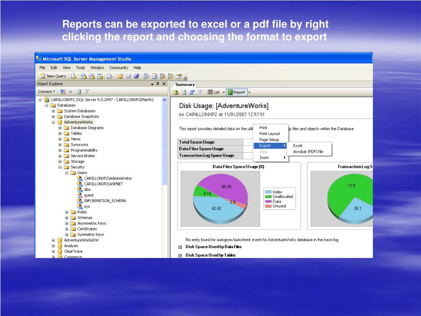Click the Unallocated legend color swatch
Screen dimensions: 421x316
(268, 197)
